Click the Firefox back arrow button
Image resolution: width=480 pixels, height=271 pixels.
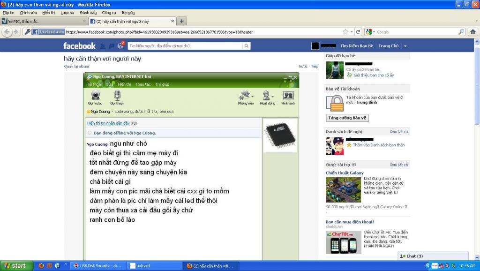click(x=7, y=32)
